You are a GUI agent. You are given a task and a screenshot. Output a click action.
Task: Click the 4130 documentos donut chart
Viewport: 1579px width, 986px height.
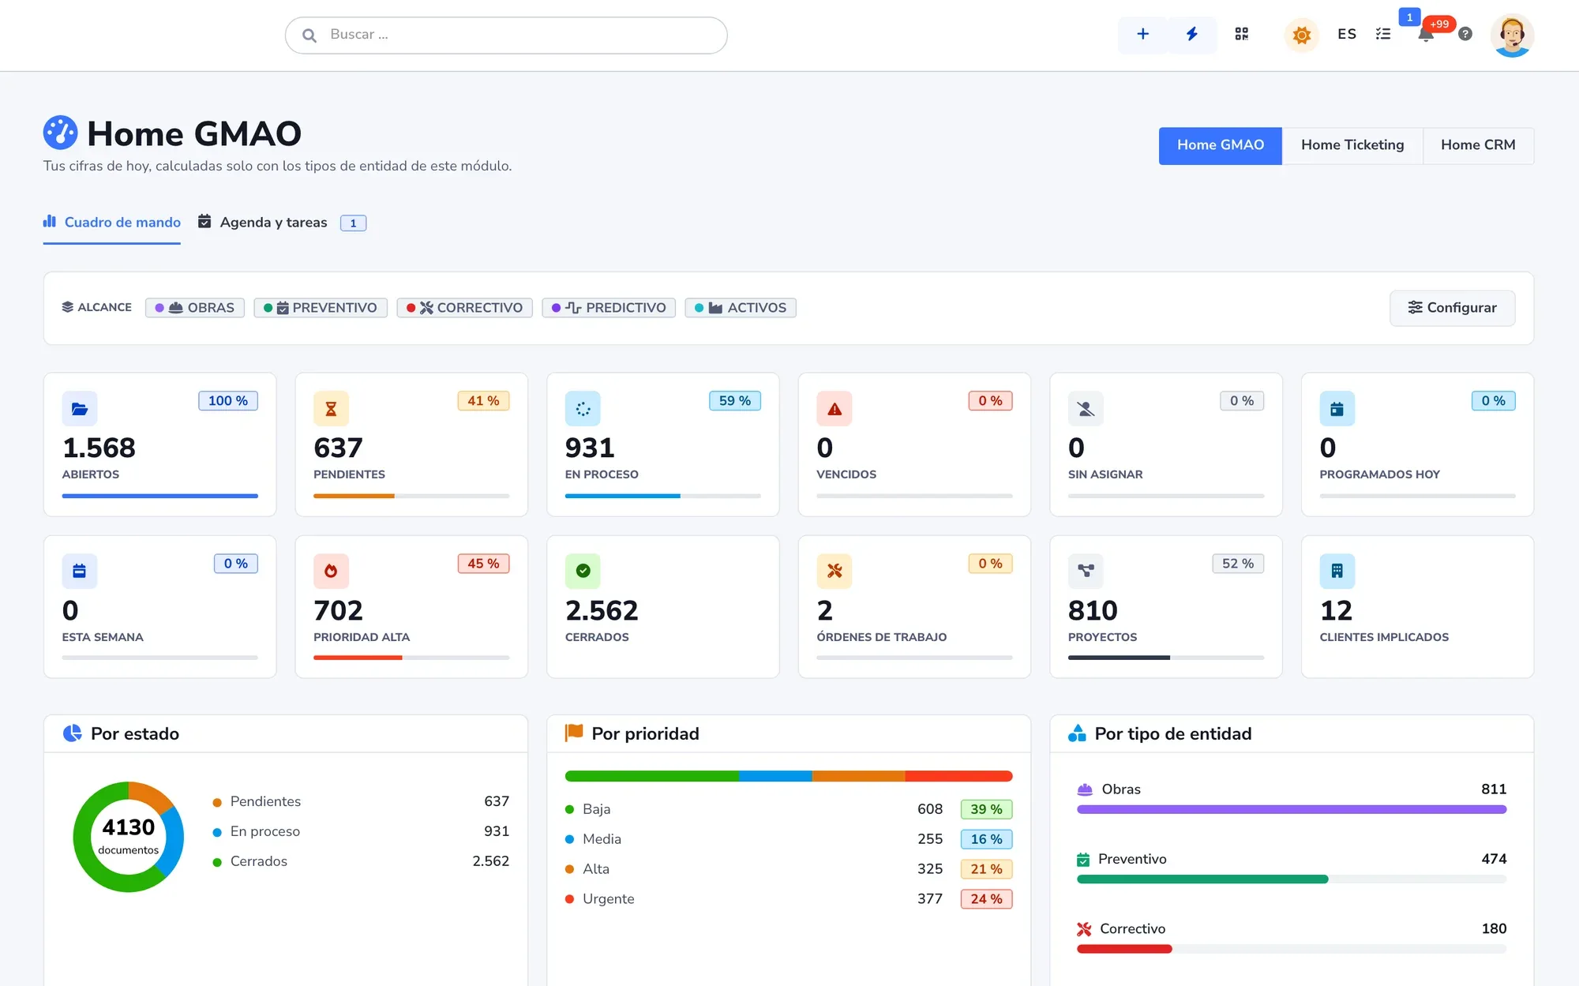tap(129, 837)
